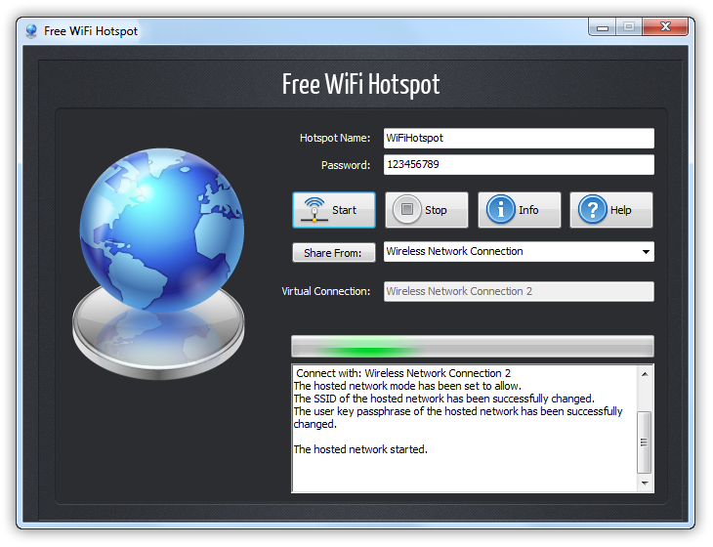Screen dimensions: 713x547
Task: Select the Wireless Network Connection combo box
Action: 508,252
